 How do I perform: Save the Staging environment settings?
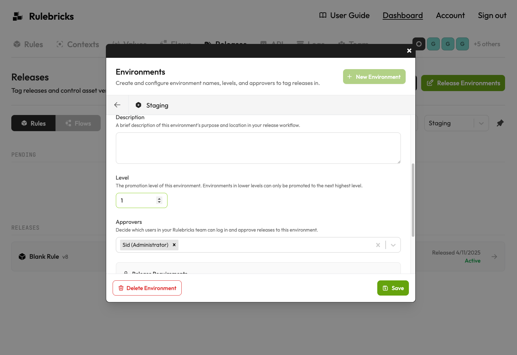[393, 288]
